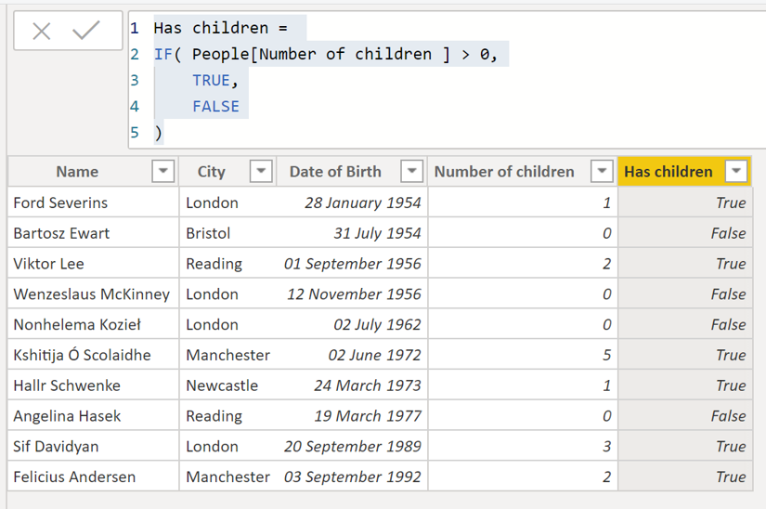Click the Date of Birth column header
The width and height of the screenshot is (766, 509).
[335, 172]
